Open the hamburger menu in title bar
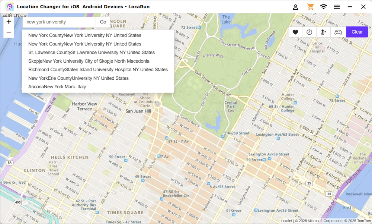This screenshot has height=224, width=372. click(x=337, y=7)
